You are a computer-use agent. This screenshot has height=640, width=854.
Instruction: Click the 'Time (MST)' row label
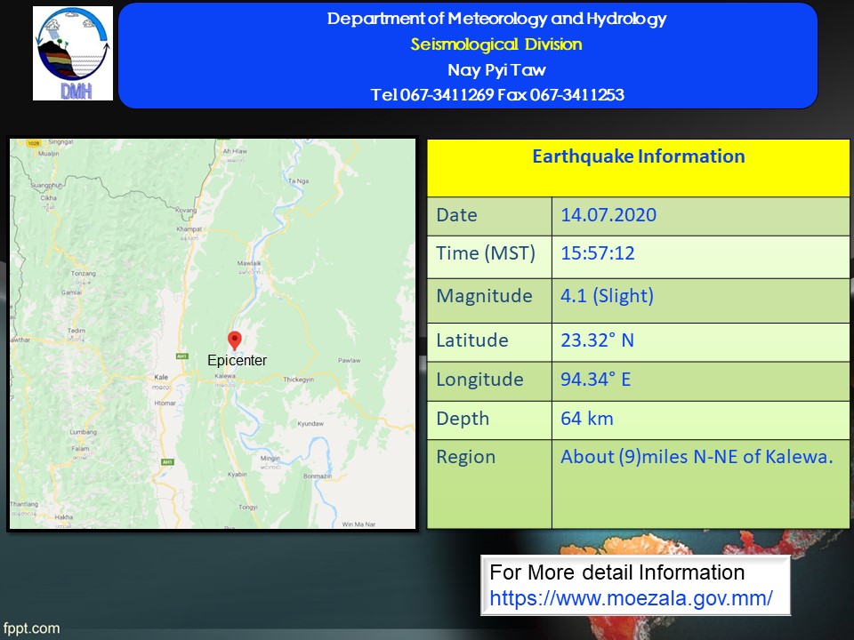pyautogui.click(x=486, y=253)
